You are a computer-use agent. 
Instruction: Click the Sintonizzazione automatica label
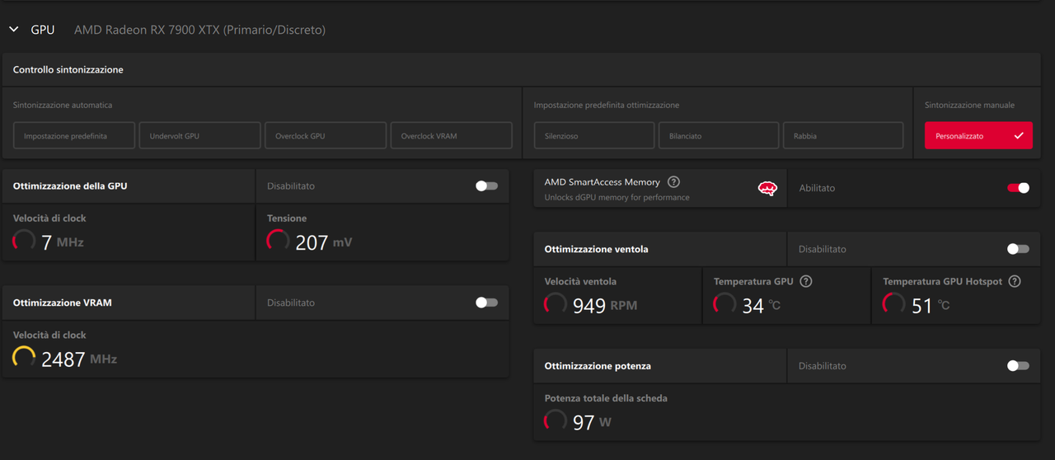point(63,106)
